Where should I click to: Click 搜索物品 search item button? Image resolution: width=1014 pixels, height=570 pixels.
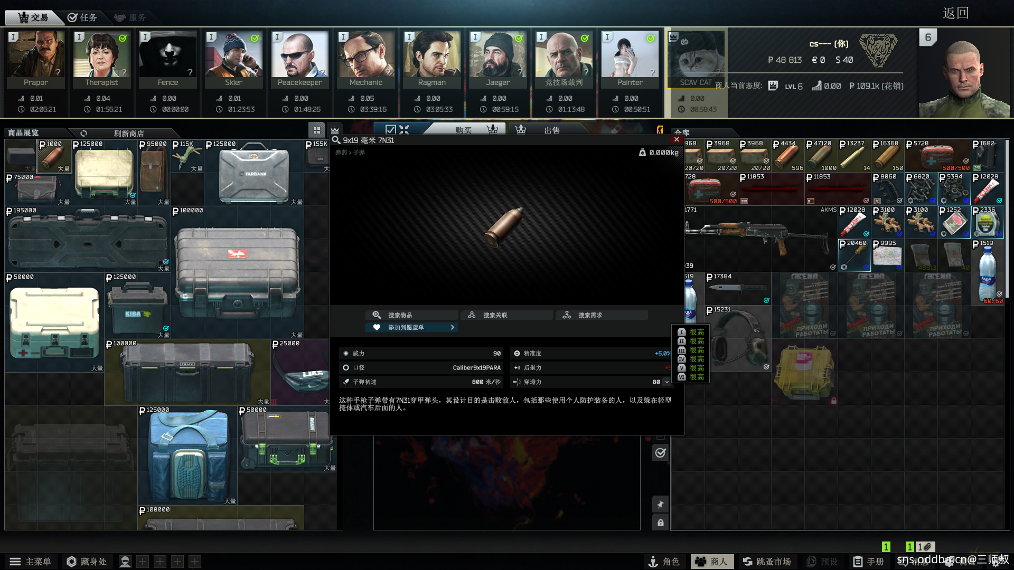(x=411, y=315)
